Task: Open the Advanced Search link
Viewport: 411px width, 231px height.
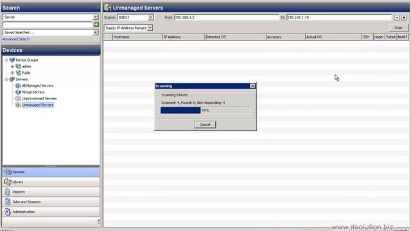Action: tap(16, 39)
